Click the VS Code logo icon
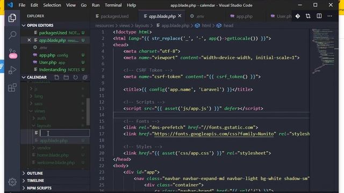This screenshot has height=193, width=344. point(10,5)
